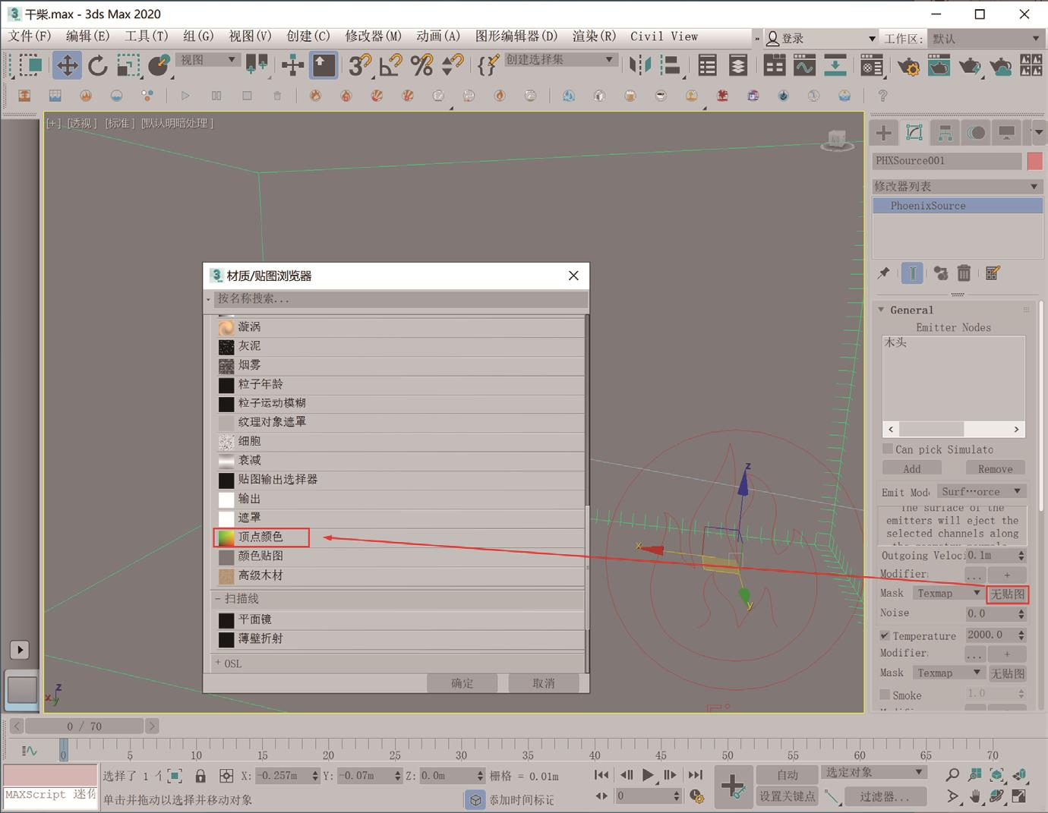Open the Modify panel tab icon
Image resolution: width=1048 pixels, height=813 pixels.
click(x=914, y=134)
